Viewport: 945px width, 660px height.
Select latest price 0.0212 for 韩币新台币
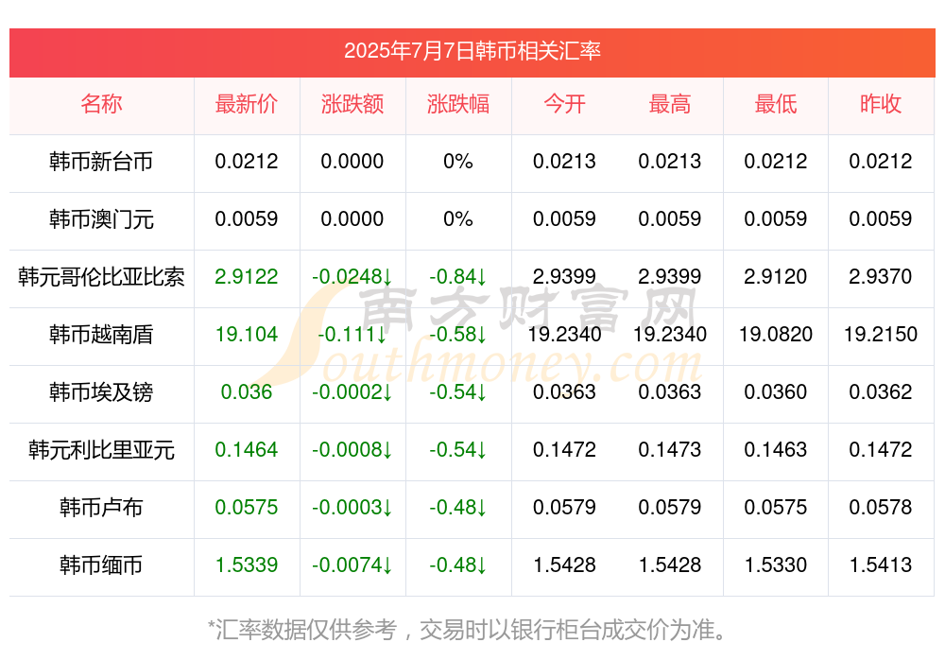pyautogui.click(x=247, y=161)
